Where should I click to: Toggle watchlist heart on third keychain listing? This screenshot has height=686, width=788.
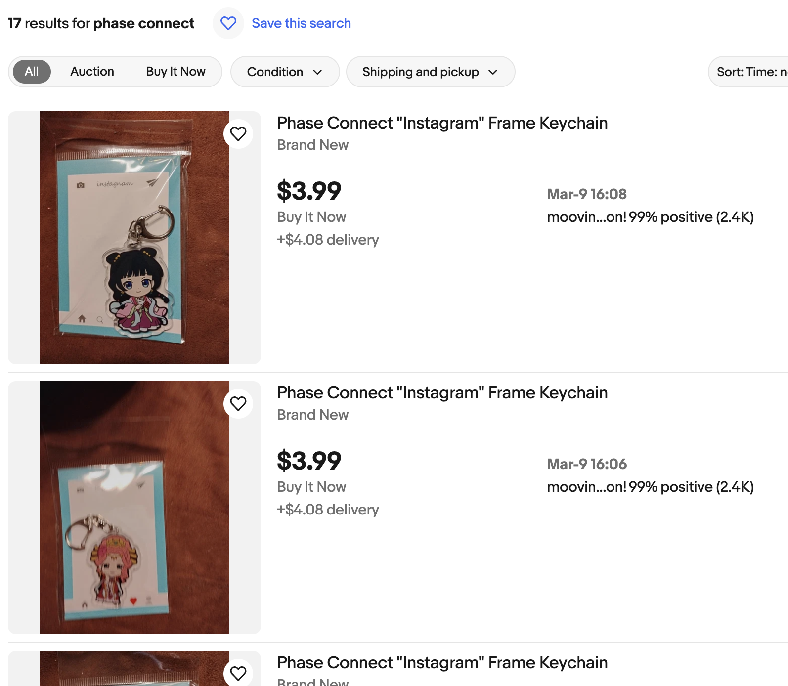(238, 673)
